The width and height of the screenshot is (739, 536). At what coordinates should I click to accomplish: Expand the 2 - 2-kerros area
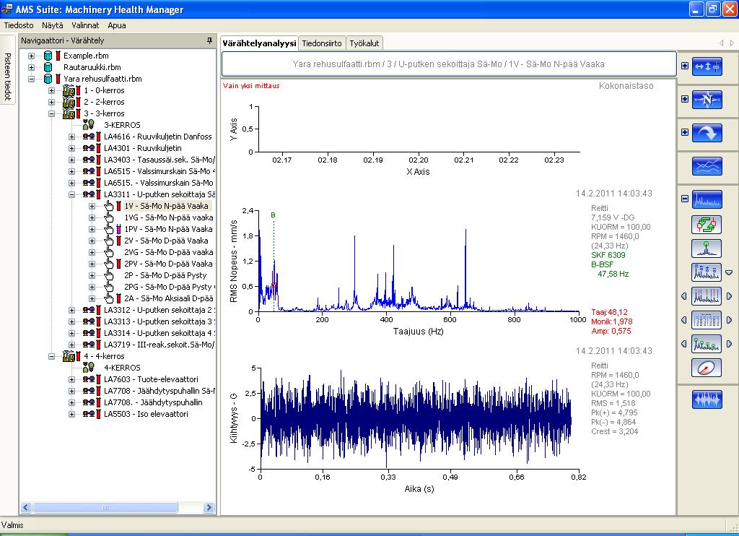pyautogui.click(x=51, y=102)
